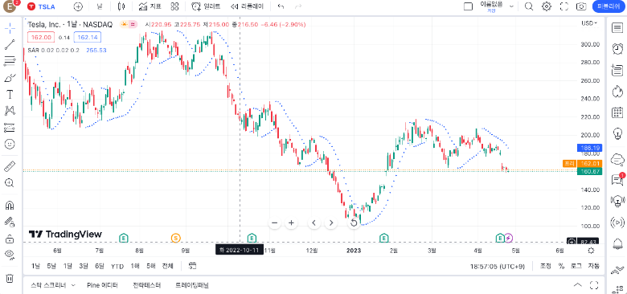Viewport: 627px width, 294px height.
Task: Select the YTD date range
Action: [117, 266]
